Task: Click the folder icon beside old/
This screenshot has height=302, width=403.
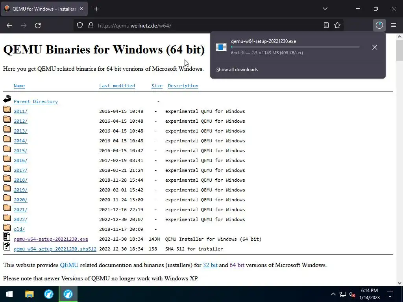Action: 7,227
